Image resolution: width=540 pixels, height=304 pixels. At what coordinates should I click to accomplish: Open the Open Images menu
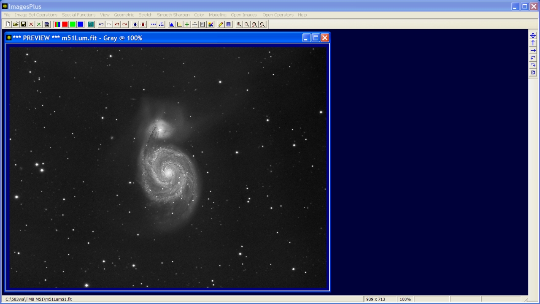(x=243, y=15)
